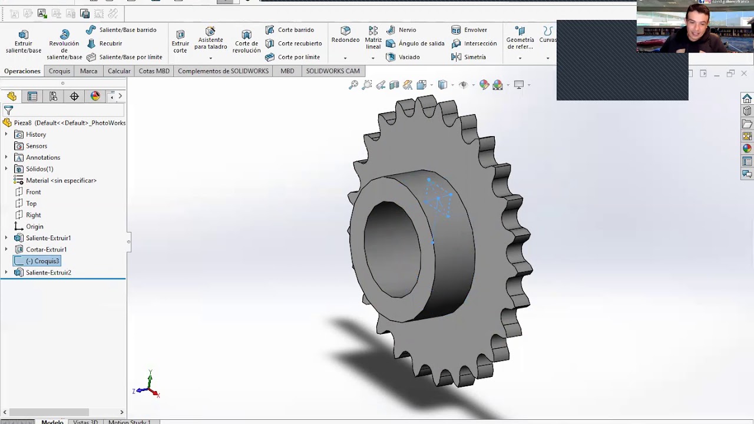The image size is (754, 424).
Task: Expand Cortar-Extruir1 feature
Action: pos(6,250)
